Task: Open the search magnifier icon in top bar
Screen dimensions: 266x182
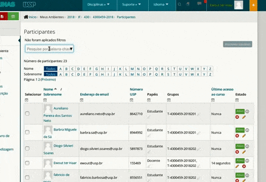Action: tap(180, 5)
